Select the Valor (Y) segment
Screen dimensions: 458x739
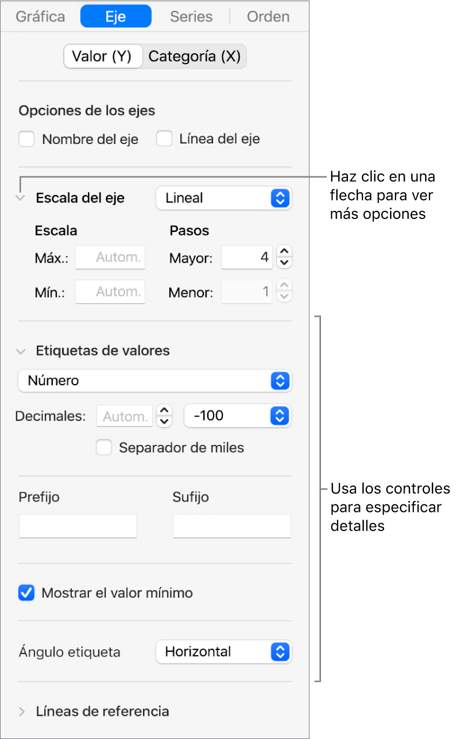[102, 57]
